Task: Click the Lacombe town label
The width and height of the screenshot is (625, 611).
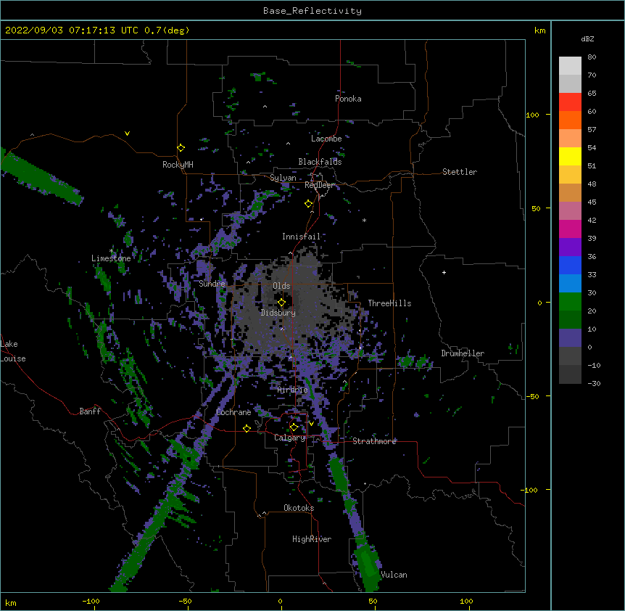Action: (326, 139)
